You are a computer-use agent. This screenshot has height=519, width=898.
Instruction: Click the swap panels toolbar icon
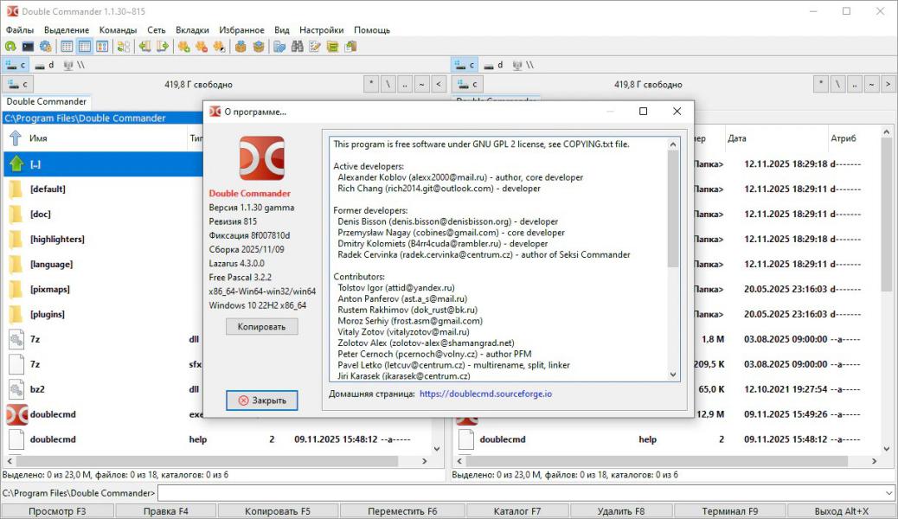(124, 47)
